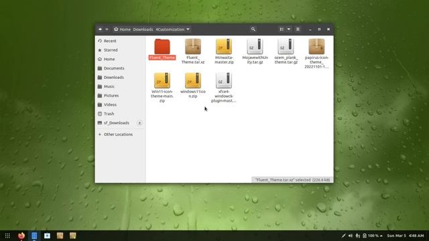Click the Minwaita-master.zip filename text
The width and height of the screenshot is (429, 241).
point(224,60)
